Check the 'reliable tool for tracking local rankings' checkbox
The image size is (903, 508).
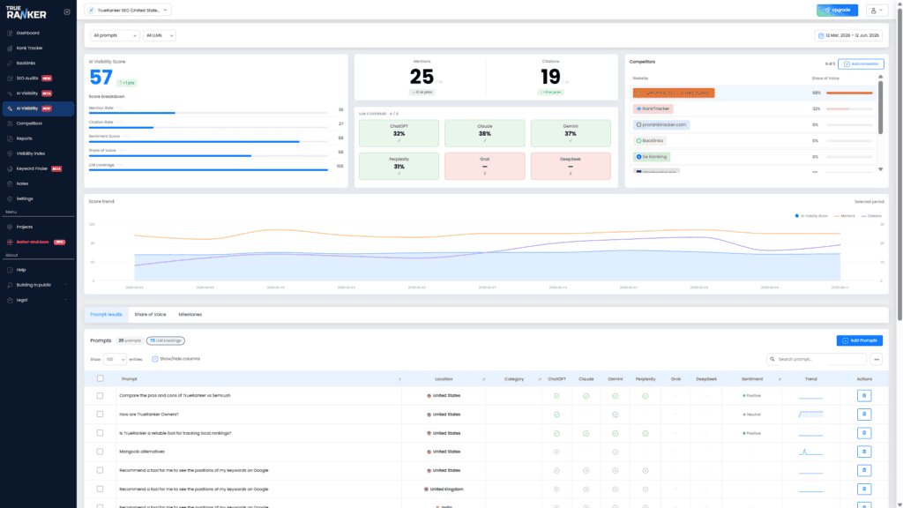point(101,433)
